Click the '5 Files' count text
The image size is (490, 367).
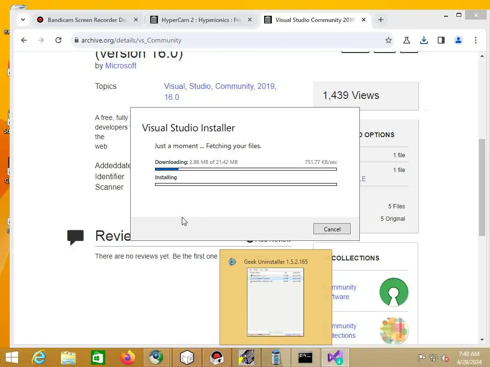click(x=396, y=206)
